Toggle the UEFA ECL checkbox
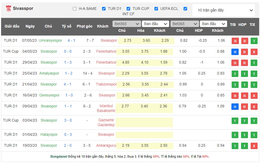Image resolution: width=260 pixels, height=163 pixels. click(x=156, y=9)
